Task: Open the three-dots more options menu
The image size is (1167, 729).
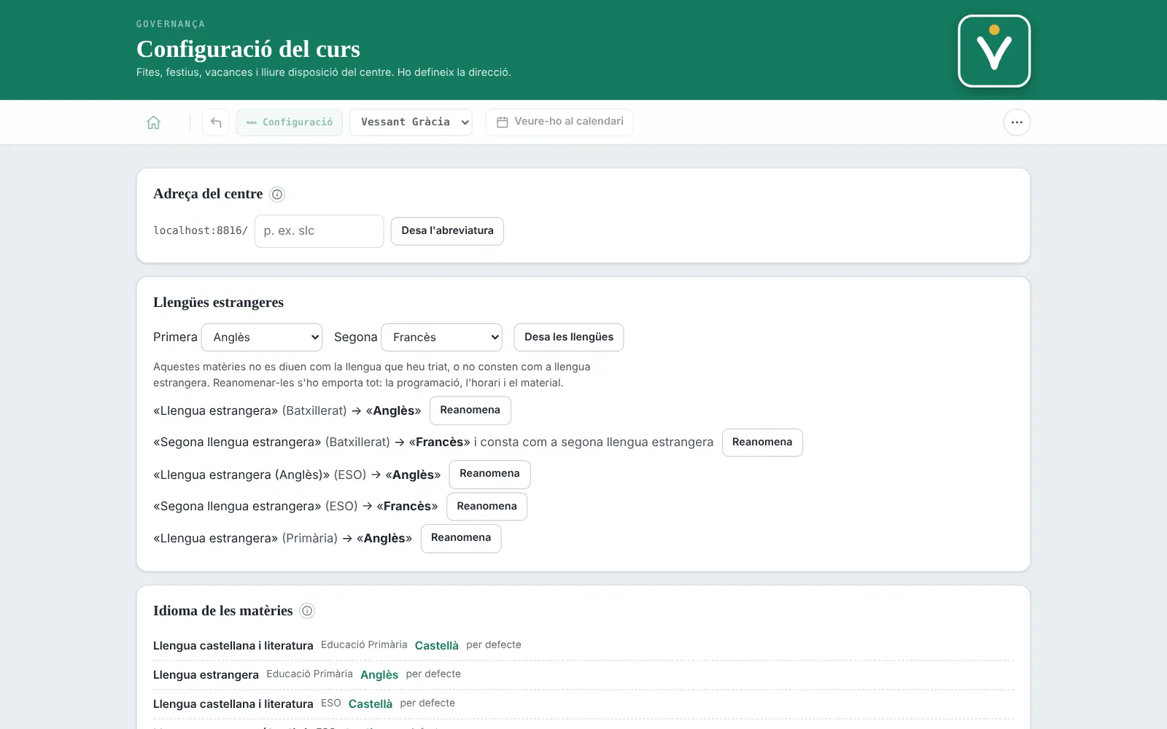Action: pyautogui.click(x=1017, y=122)
